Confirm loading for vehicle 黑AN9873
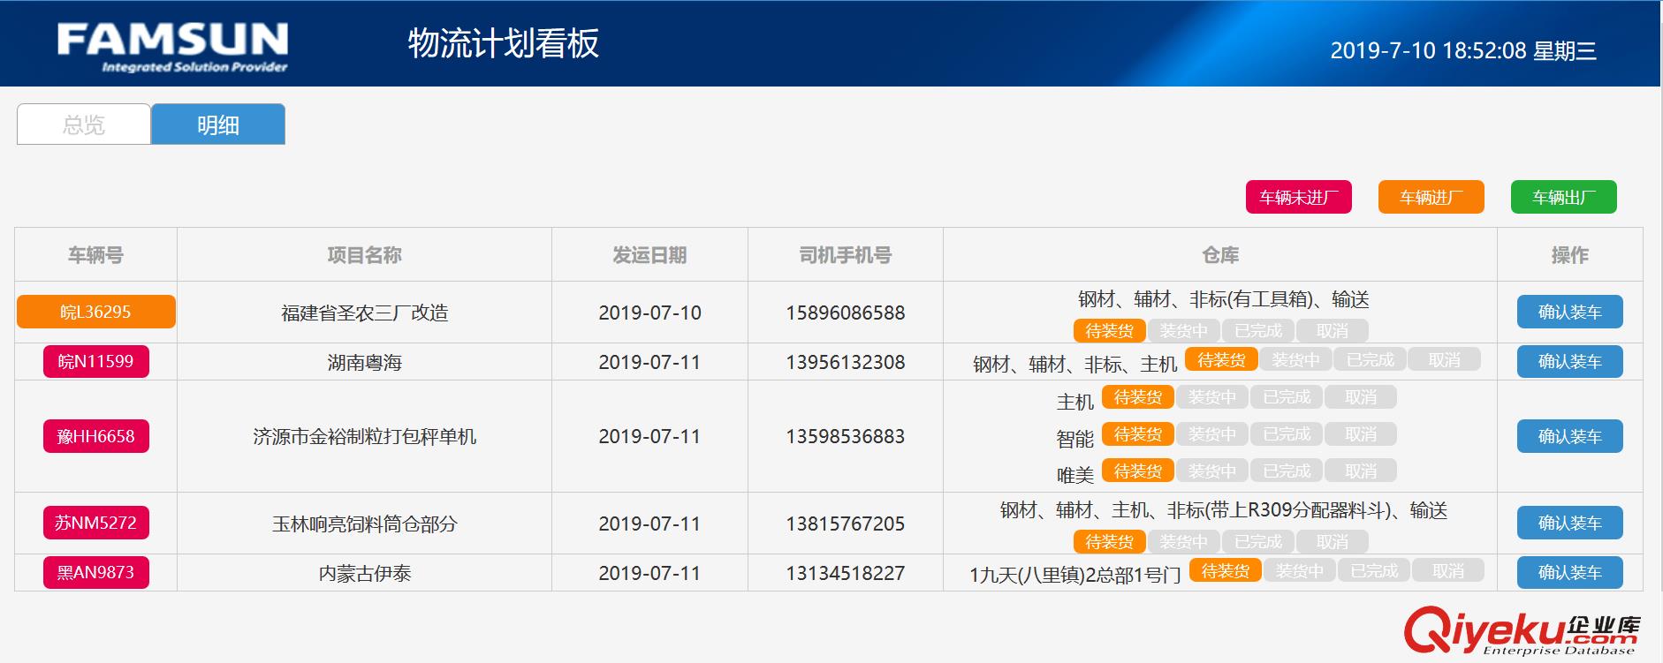The width and height of the screenshot is (1663, 663). click(1569, 572)
